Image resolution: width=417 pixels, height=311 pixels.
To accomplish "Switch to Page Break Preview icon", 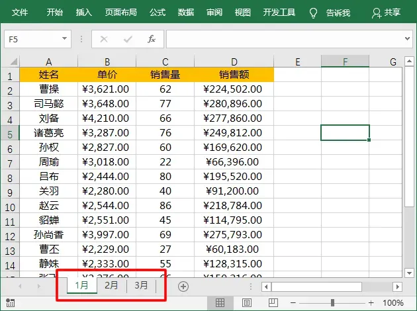I will [273, 303].
